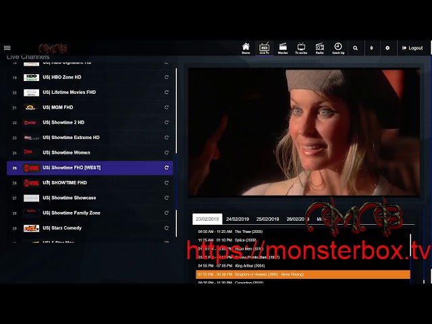
Task: Reload Showtime Showcase channel
Action: tap(167, 198)
